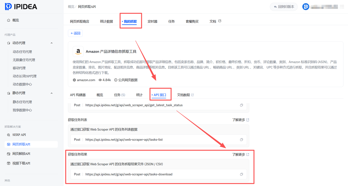
Task: Copy the get_latest_task_status URL
Action: click(x=241, y=105)
